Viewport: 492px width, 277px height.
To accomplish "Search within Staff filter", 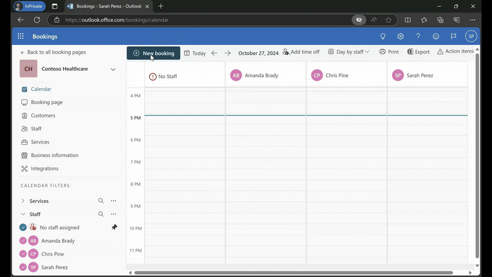I will [x=101, y=214].
